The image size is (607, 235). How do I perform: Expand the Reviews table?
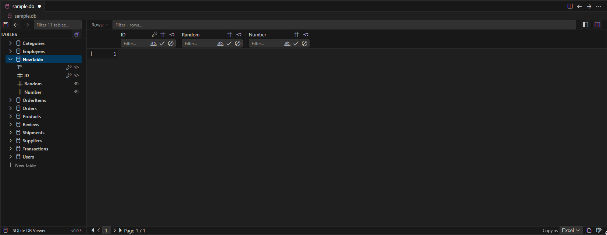(x=10, y=124)
